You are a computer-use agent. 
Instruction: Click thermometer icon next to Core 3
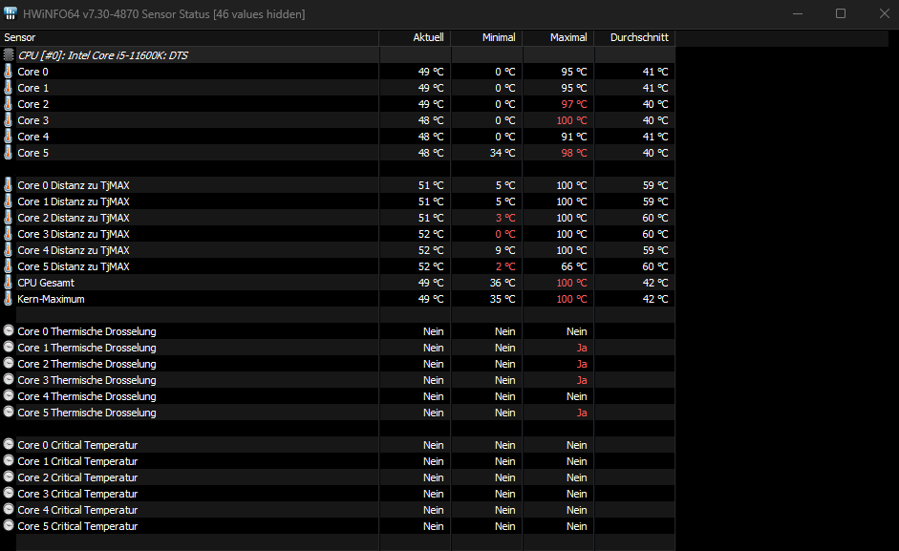(8, 119)
